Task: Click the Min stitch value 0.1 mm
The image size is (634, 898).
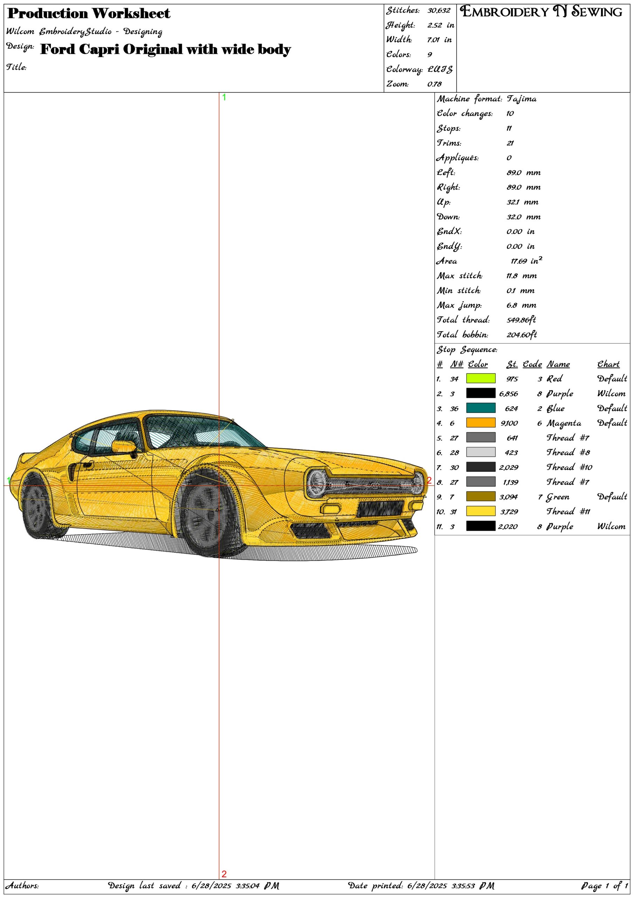Action: point(521,290)
